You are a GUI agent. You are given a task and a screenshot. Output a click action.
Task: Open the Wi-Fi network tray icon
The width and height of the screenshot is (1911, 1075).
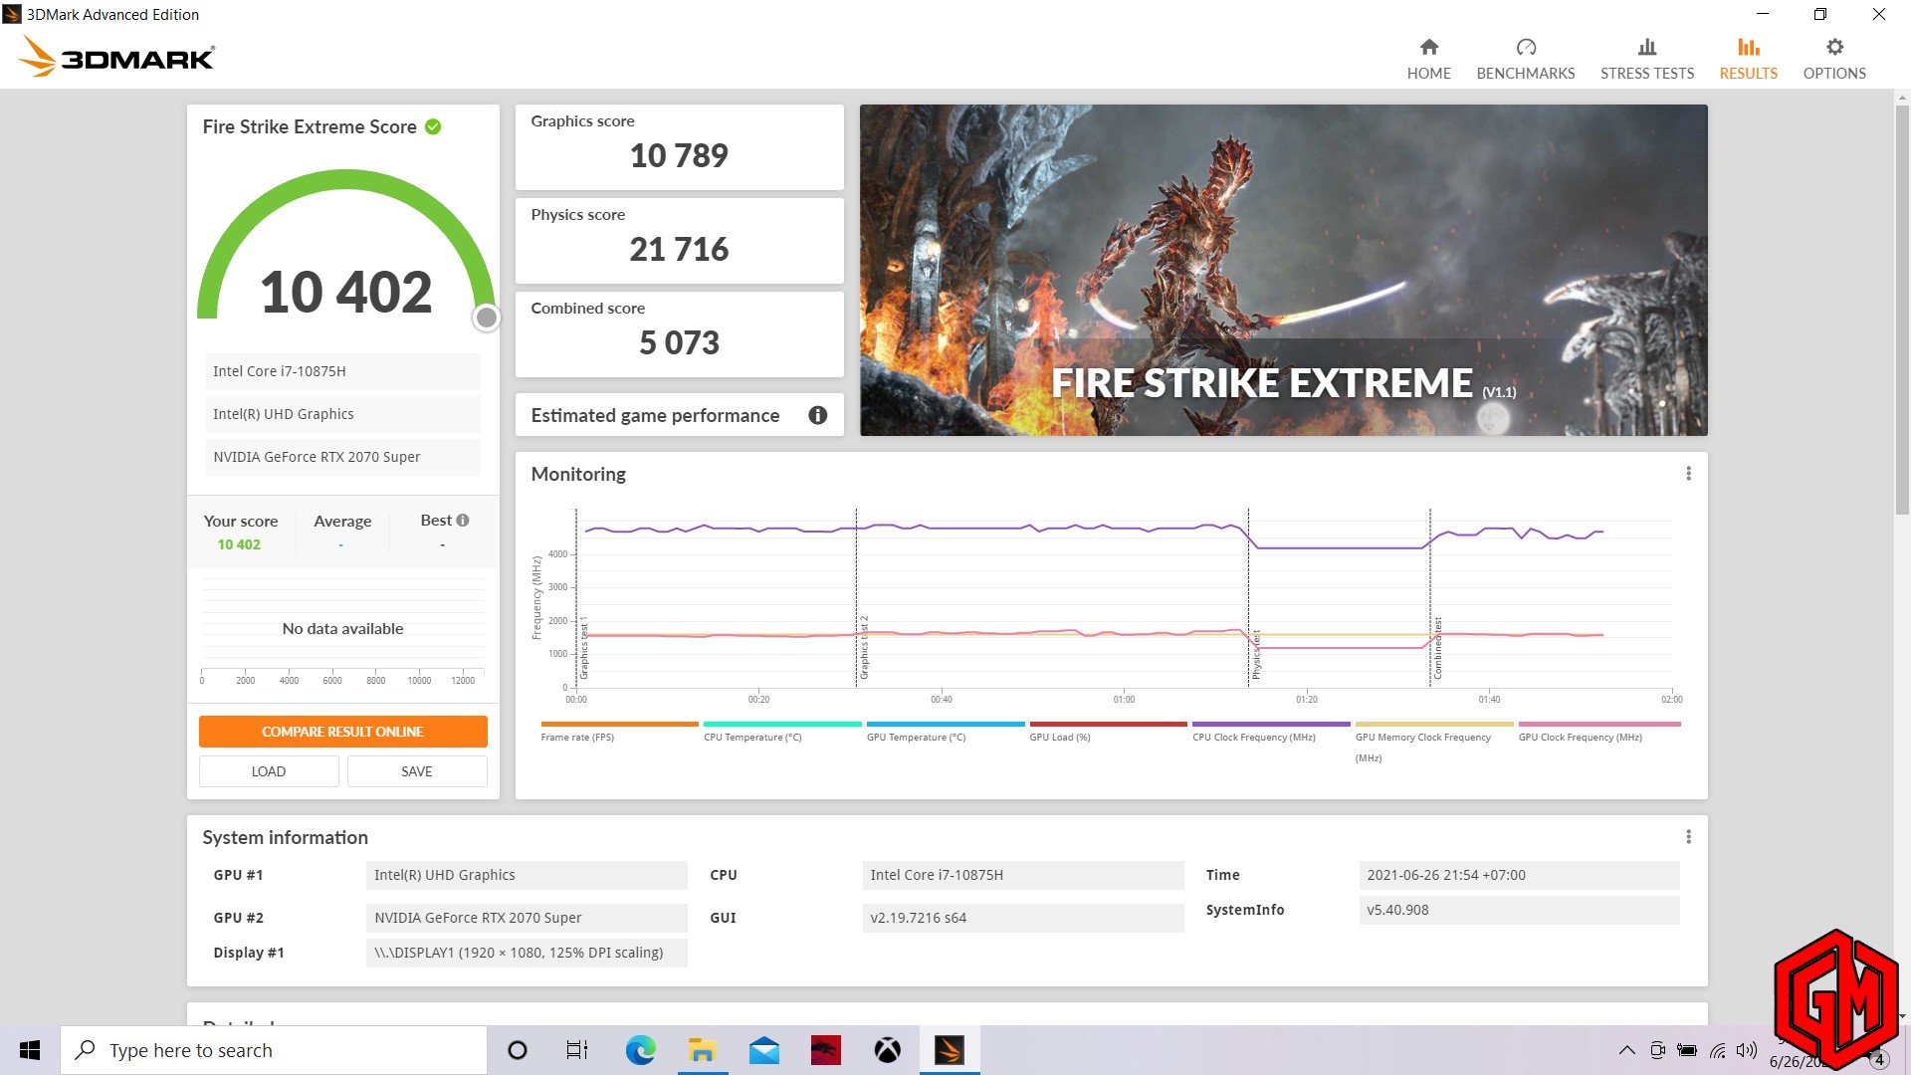[1717, 1050]
